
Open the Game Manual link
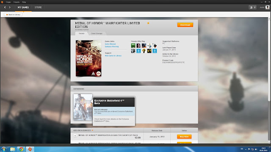(x=110, y=44)
